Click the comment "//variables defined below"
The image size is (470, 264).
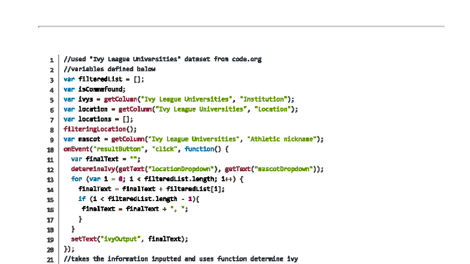click(109, 69)
